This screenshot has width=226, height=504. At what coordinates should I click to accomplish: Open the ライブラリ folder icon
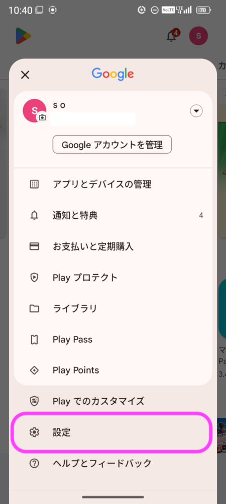(x=34, y=308)
